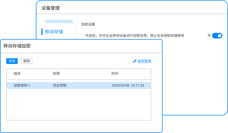Click the 设备管理 window title
The width and height of the screenshot is (228, 133).
[x=51, y=8]
